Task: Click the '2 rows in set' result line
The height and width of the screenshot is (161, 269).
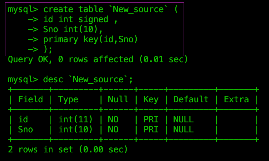Action: 68,149
